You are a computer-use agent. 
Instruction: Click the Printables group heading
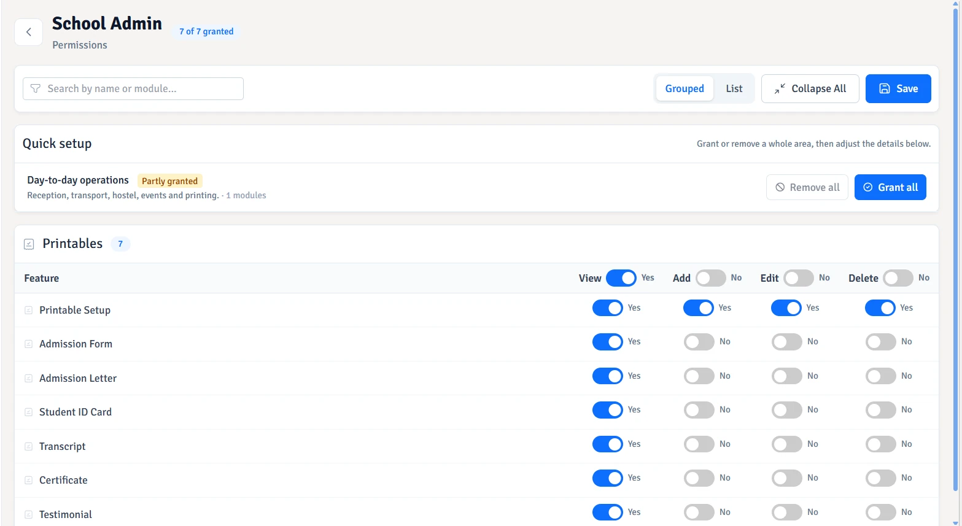72,244
